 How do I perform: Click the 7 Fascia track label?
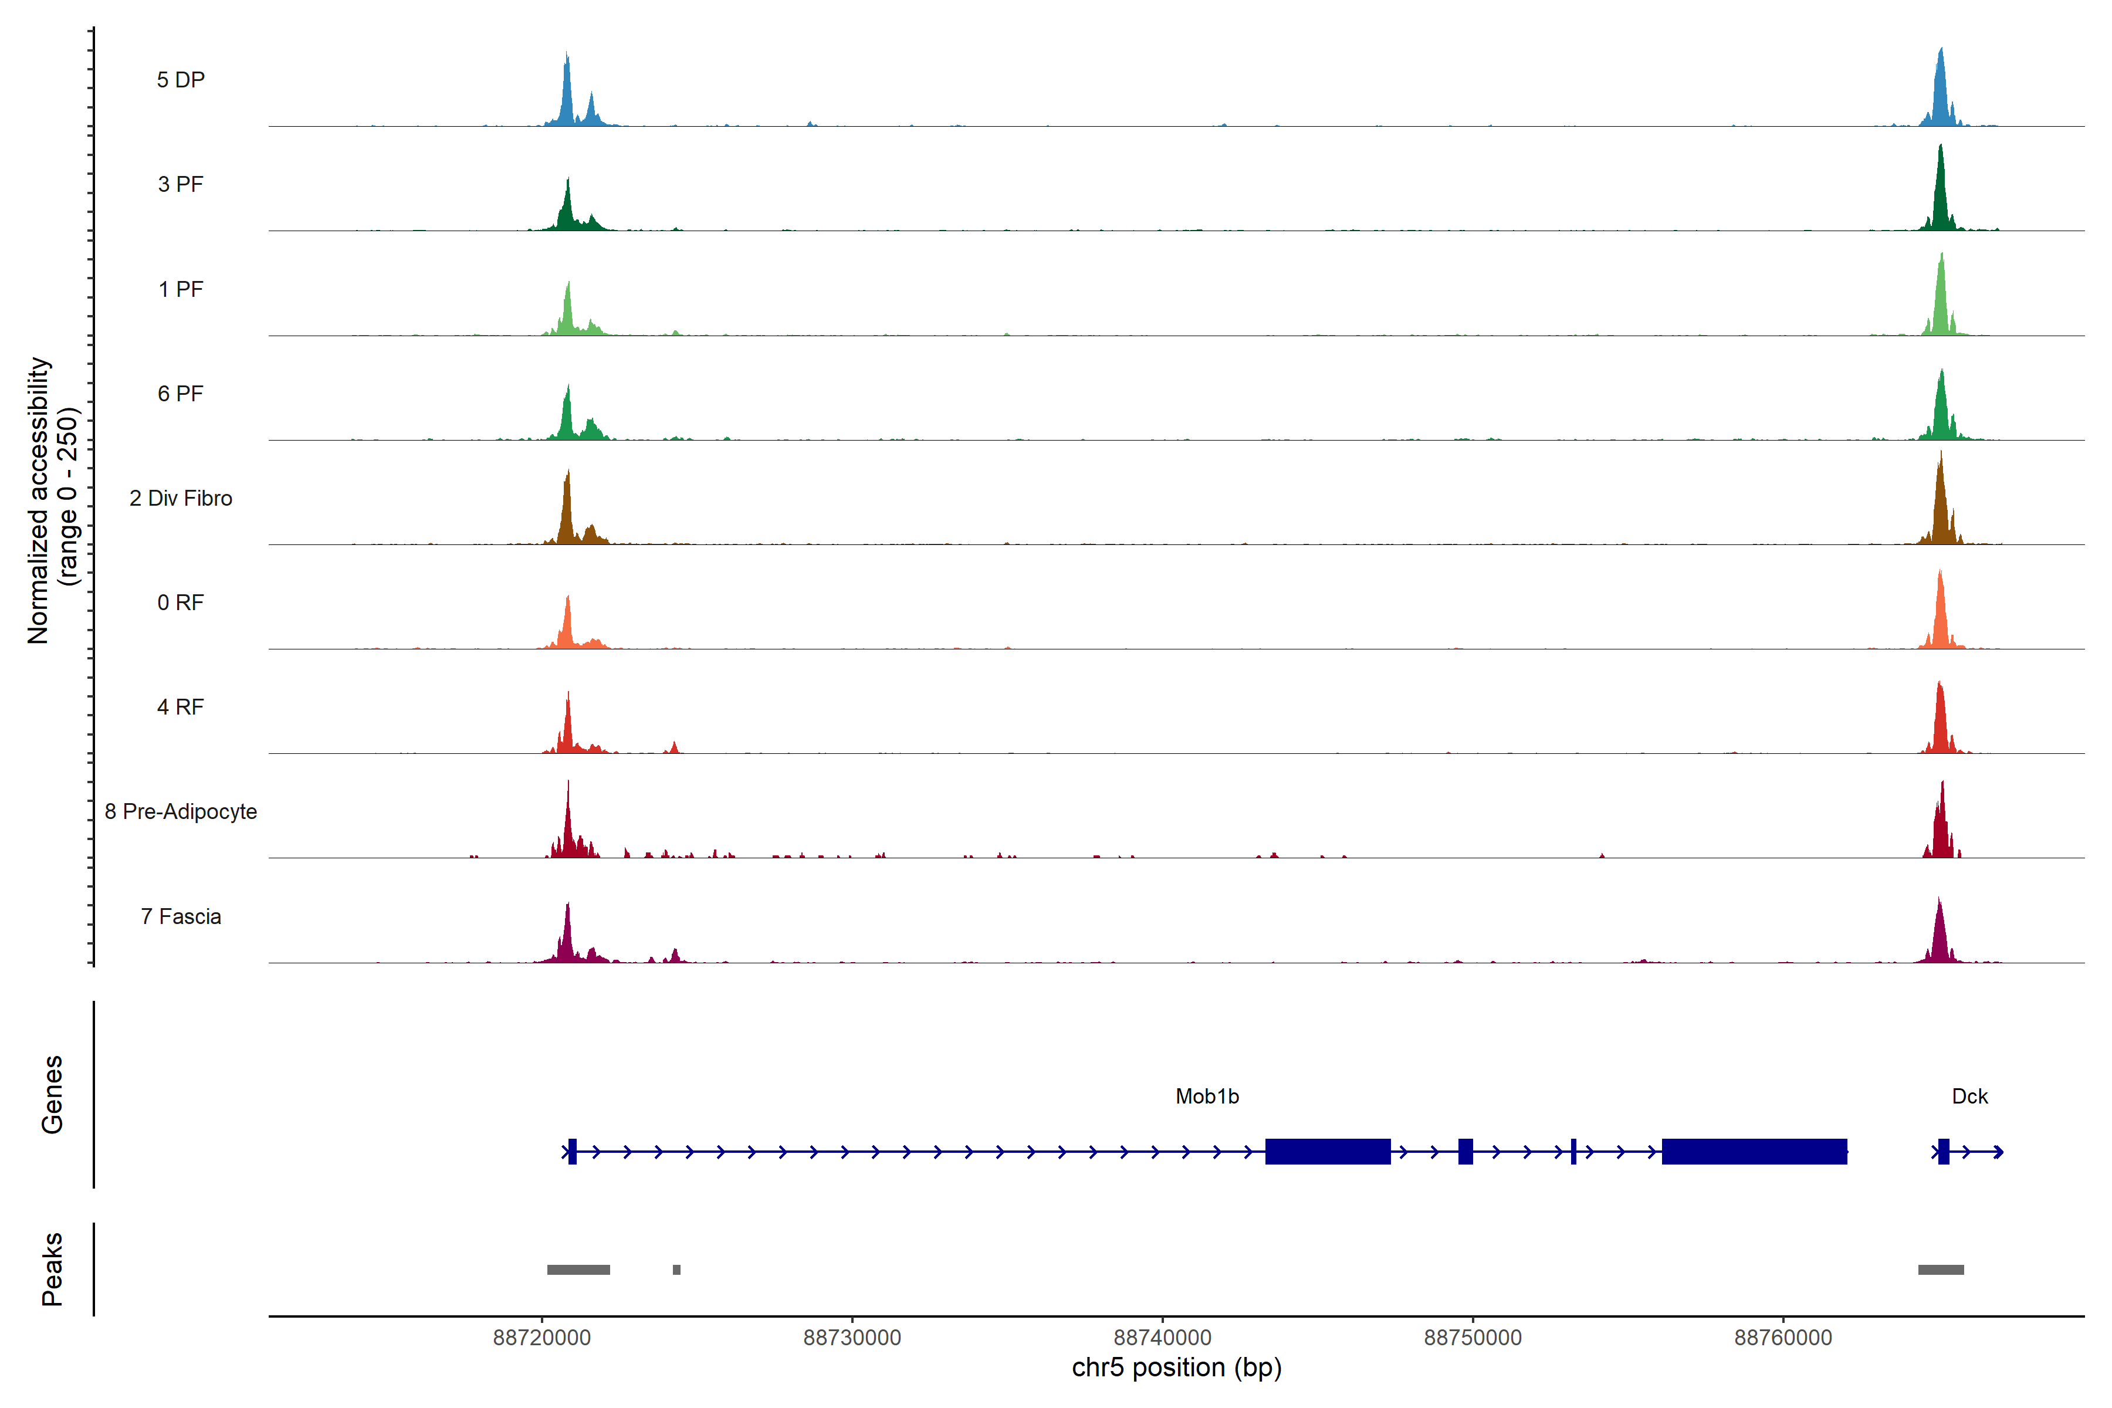coord(181,917)
